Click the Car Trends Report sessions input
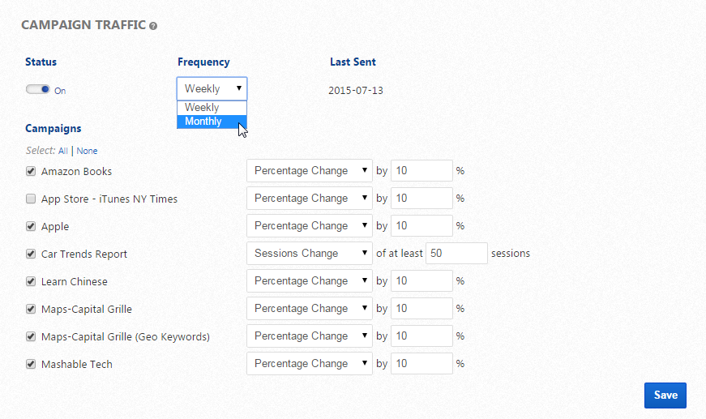706x419 pixels. (x=456, y=254)
